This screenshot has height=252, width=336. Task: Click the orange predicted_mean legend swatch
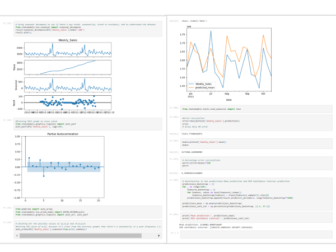[x=192, y=87]
